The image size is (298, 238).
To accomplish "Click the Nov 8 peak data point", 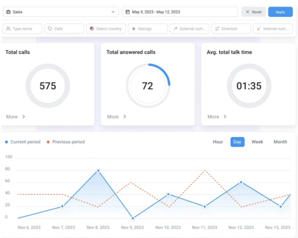I will point(98,171).
